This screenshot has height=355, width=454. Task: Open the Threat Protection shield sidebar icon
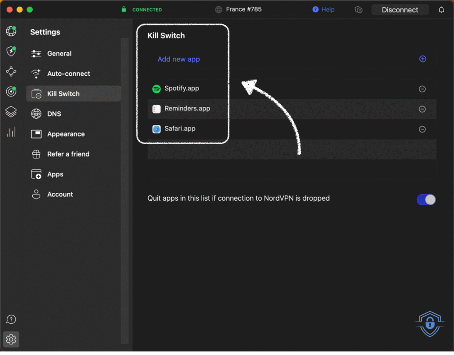tap(11, 51)
